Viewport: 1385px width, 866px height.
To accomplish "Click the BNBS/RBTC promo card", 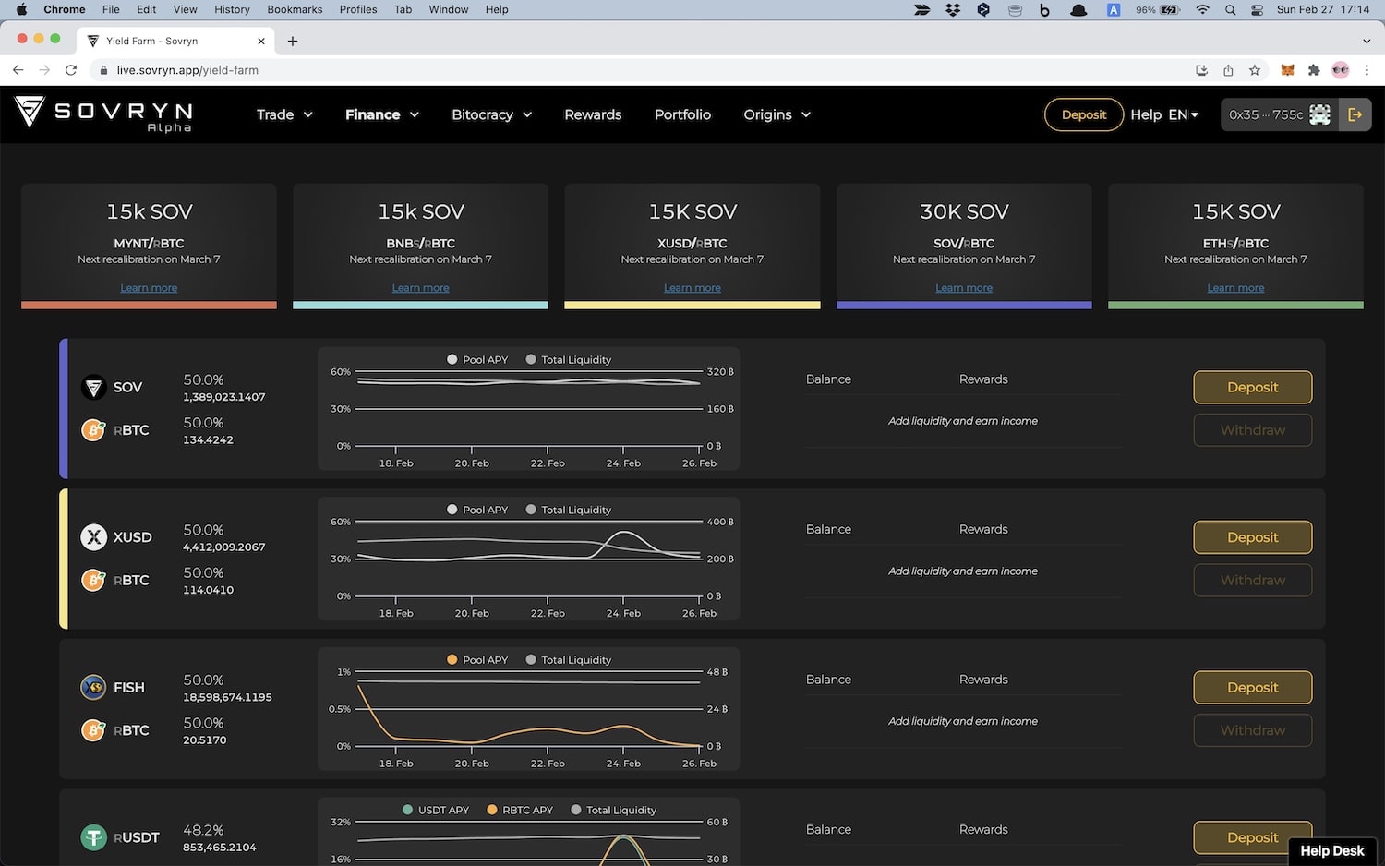I will tap(420, 246).
